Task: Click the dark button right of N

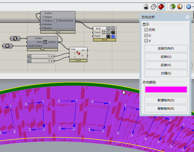Action: tap(113, 32)
